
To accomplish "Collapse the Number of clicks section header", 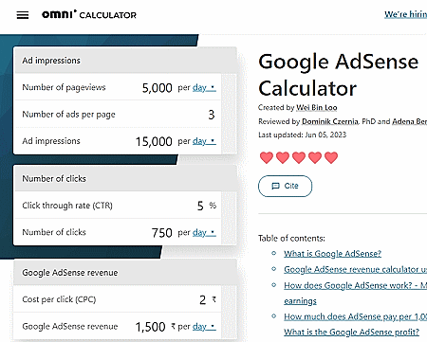I will click(125, 179).
